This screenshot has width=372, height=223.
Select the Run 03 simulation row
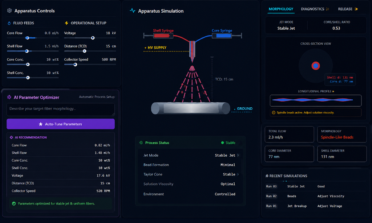316,186
